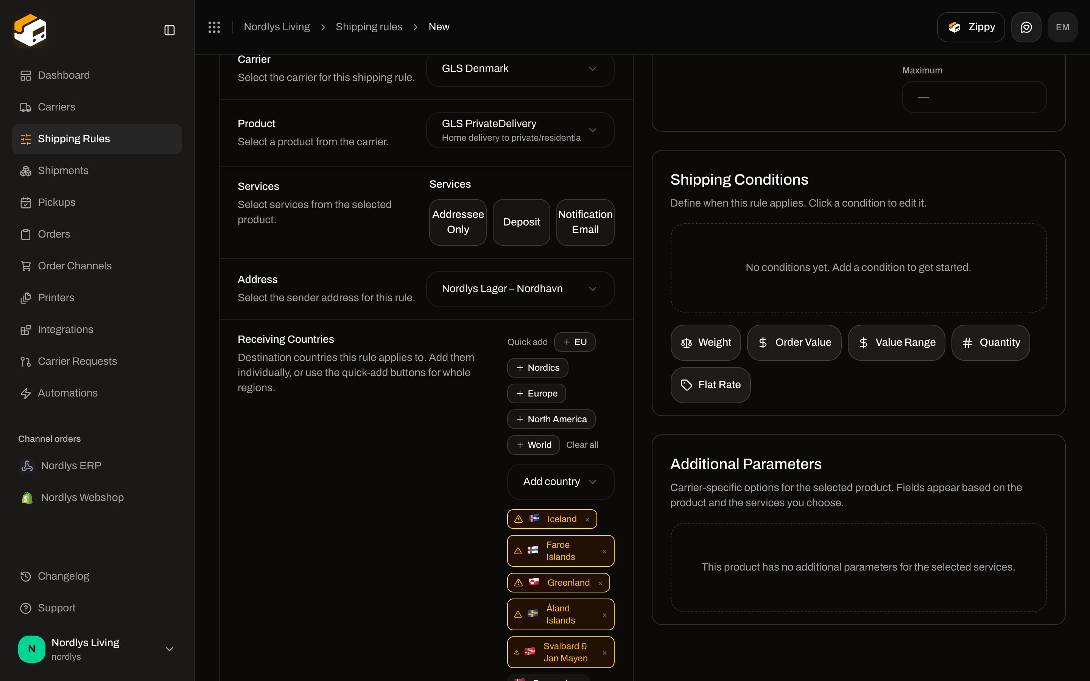Open the chat support icon in header
The image size is (1090, 681).
pyautogui.click(x=1026, y=27)
